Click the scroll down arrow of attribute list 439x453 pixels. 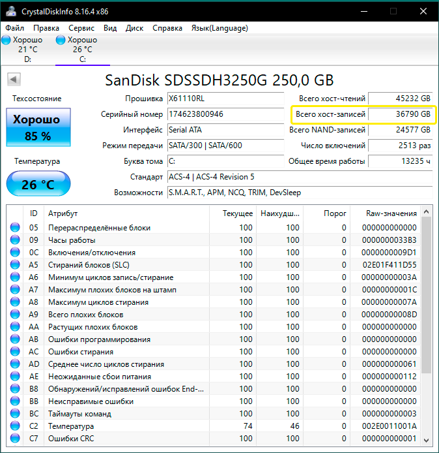coord(427,441)
